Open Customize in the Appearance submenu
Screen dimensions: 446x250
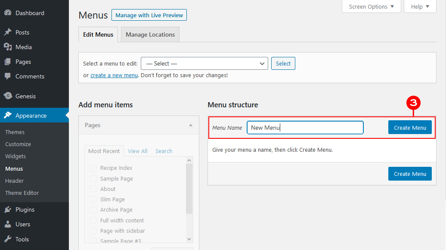tap(18, 144)
